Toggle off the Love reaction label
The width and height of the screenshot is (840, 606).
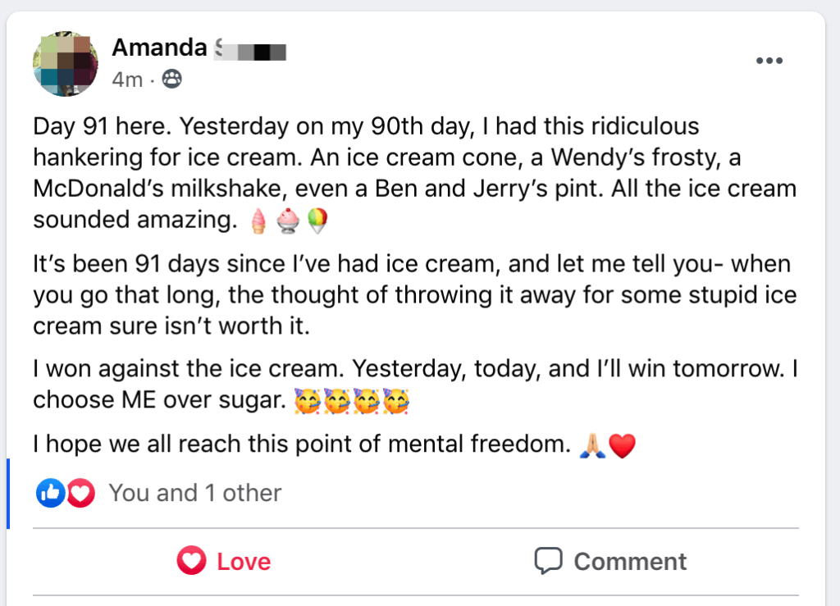click(x=244, y=562)
